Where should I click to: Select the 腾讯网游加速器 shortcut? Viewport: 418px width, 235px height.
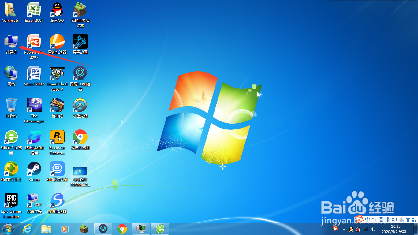34,142
